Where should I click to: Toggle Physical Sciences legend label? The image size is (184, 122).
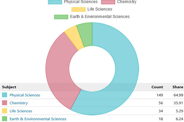(x=80, y=2)
